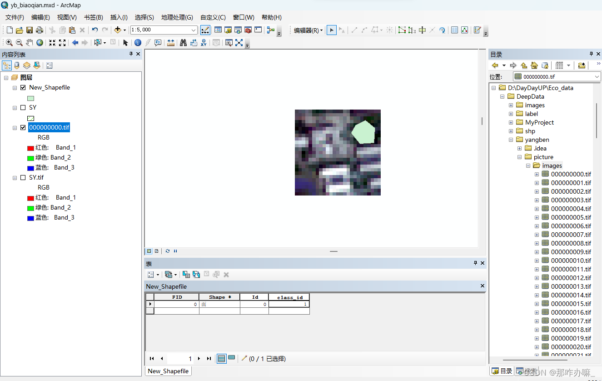The width and height of the screenshot is (602, 381).
Task: Open the 自定义(C) menu
Action: 213,17
